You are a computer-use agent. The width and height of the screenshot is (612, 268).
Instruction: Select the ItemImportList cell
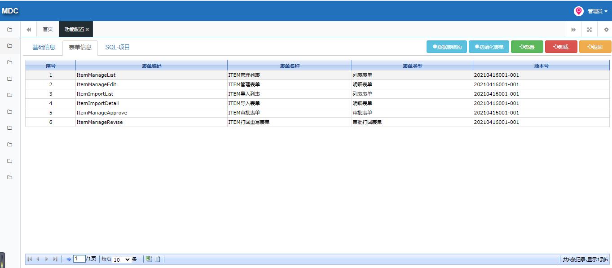coord(152,94)
